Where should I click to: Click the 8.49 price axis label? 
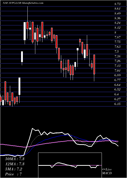117,13
